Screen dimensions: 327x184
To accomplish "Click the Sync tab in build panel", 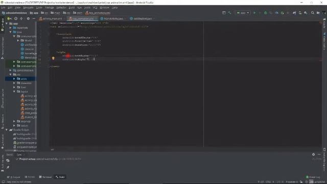I will pos(19,154).
